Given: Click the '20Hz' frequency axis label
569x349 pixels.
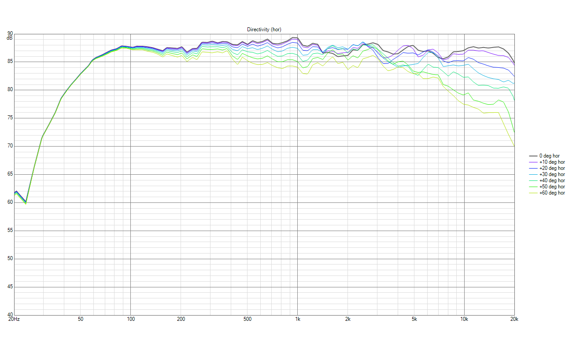Looking at the screenshot, I should [x=14, y=319].
